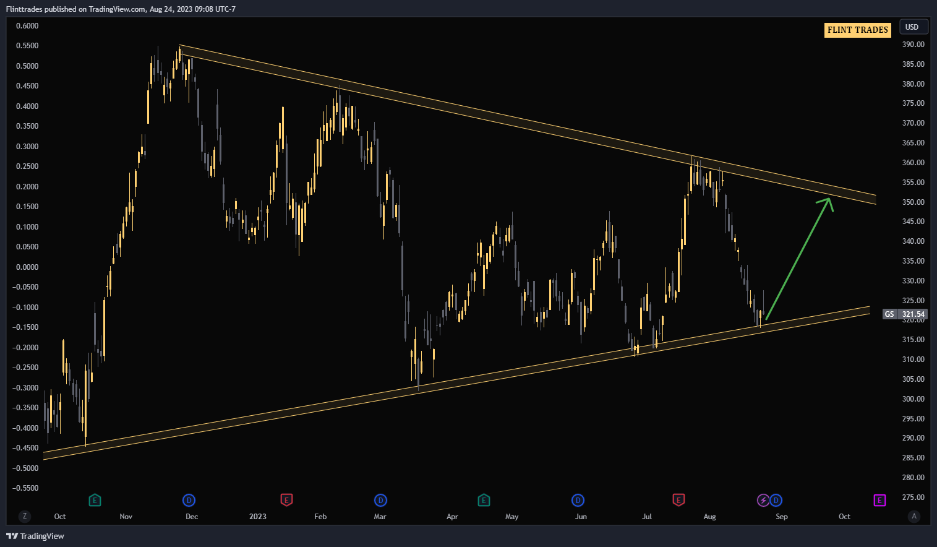Click the red earnings marker near January 2023
Image resolution: width=937 pixels, height=547 pixels.
[x=286, y=499]
